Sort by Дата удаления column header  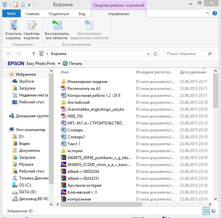(193, 72)
